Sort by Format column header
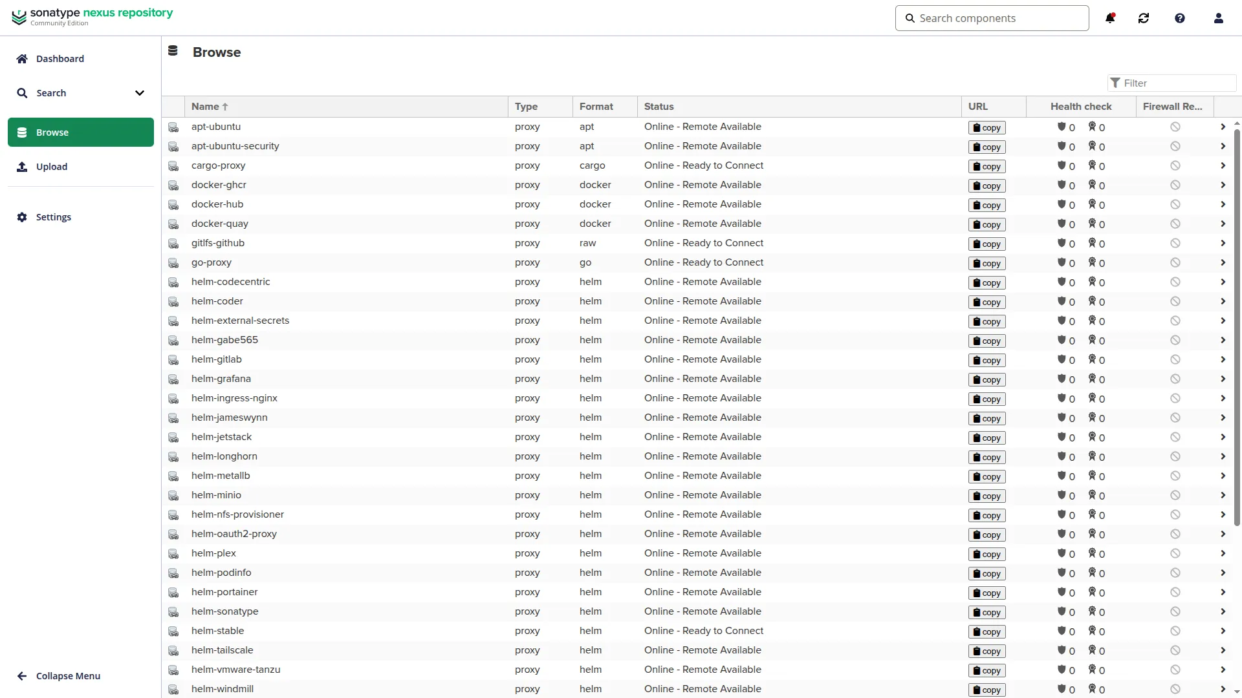The image size is (1242, 698). pos(605,107)
